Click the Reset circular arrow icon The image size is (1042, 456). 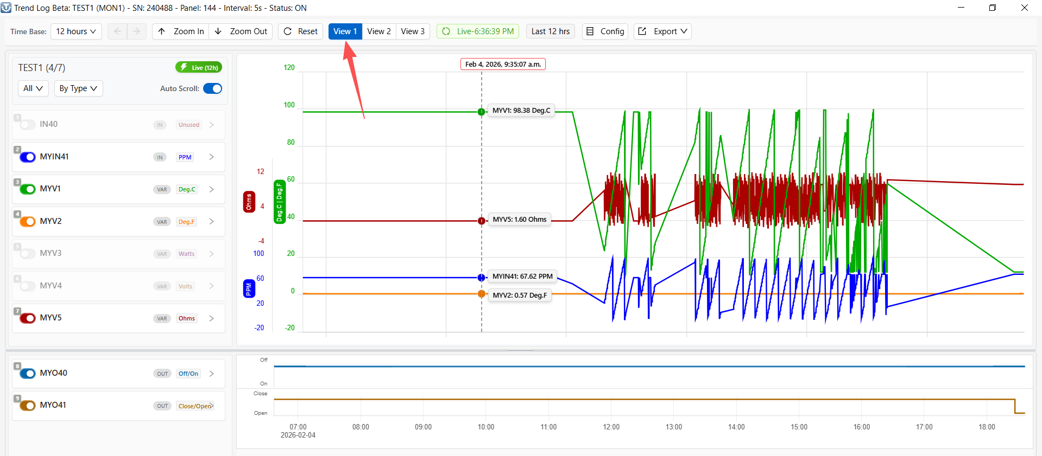coord(288,31)
